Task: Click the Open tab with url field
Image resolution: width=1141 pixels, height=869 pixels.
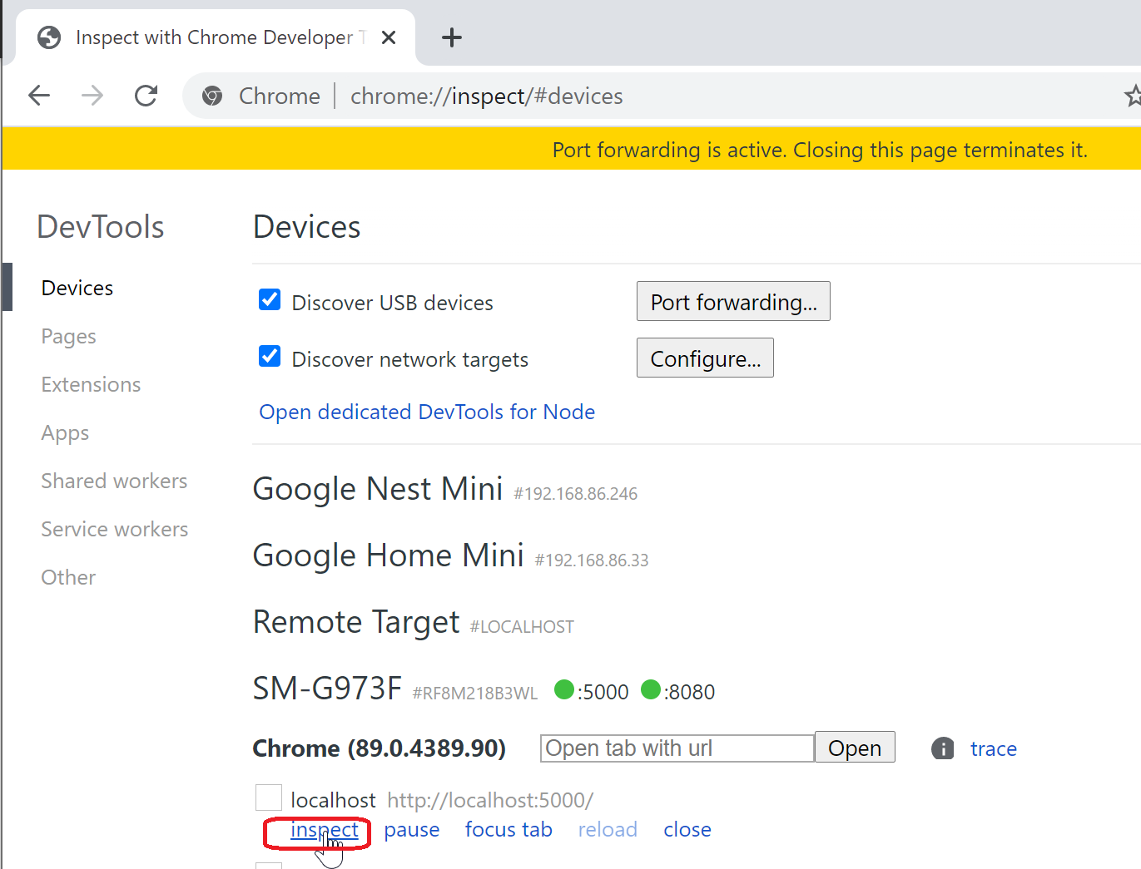Action: [x=676, y=748]
